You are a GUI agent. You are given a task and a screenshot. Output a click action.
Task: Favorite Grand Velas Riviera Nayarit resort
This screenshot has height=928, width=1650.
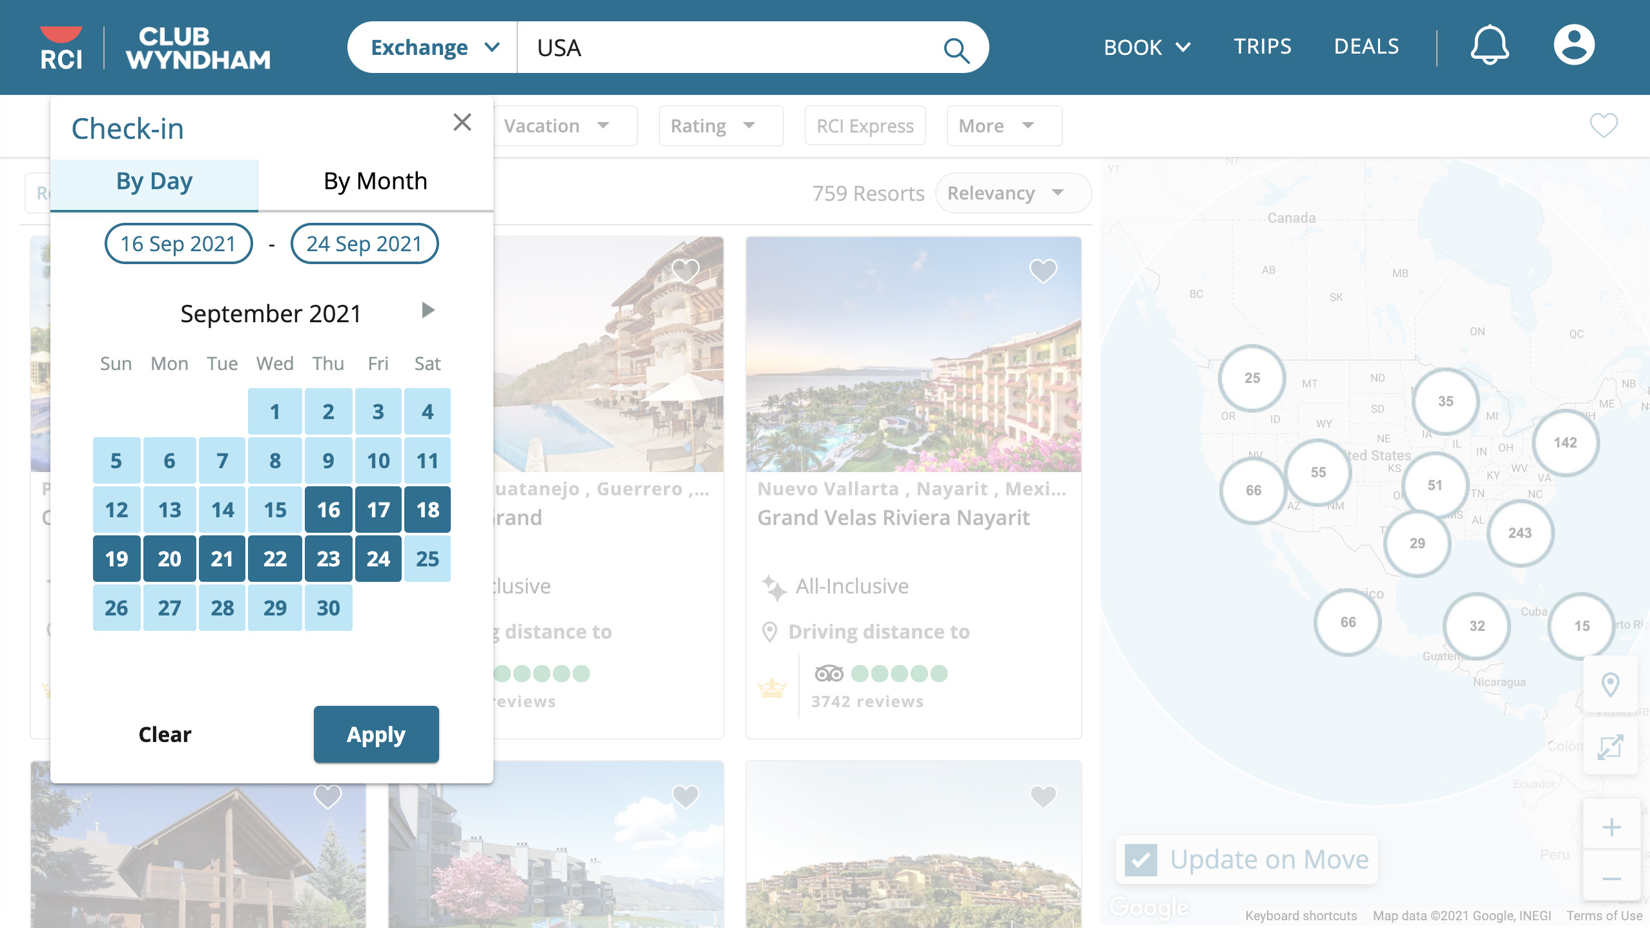click(x=1043, y=271)
